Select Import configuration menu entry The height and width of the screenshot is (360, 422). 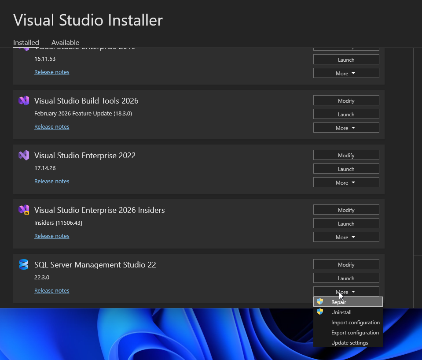(348, 322)
